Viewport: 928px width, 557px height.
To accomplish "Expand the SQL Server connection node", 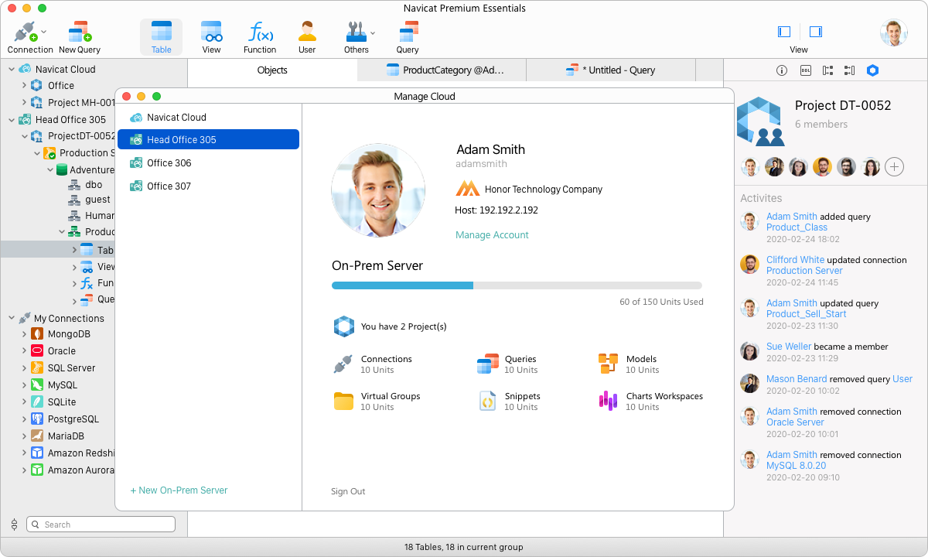I will tap(24, 368).
